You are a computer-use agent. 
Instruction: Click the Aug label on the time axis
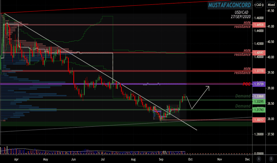[133, 159]
